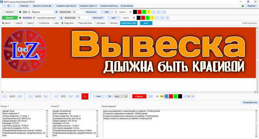Click the X button after the ЛОГО controls
Image resolution: width=259 pixels, height=139 pixels.
click(77, 96)
